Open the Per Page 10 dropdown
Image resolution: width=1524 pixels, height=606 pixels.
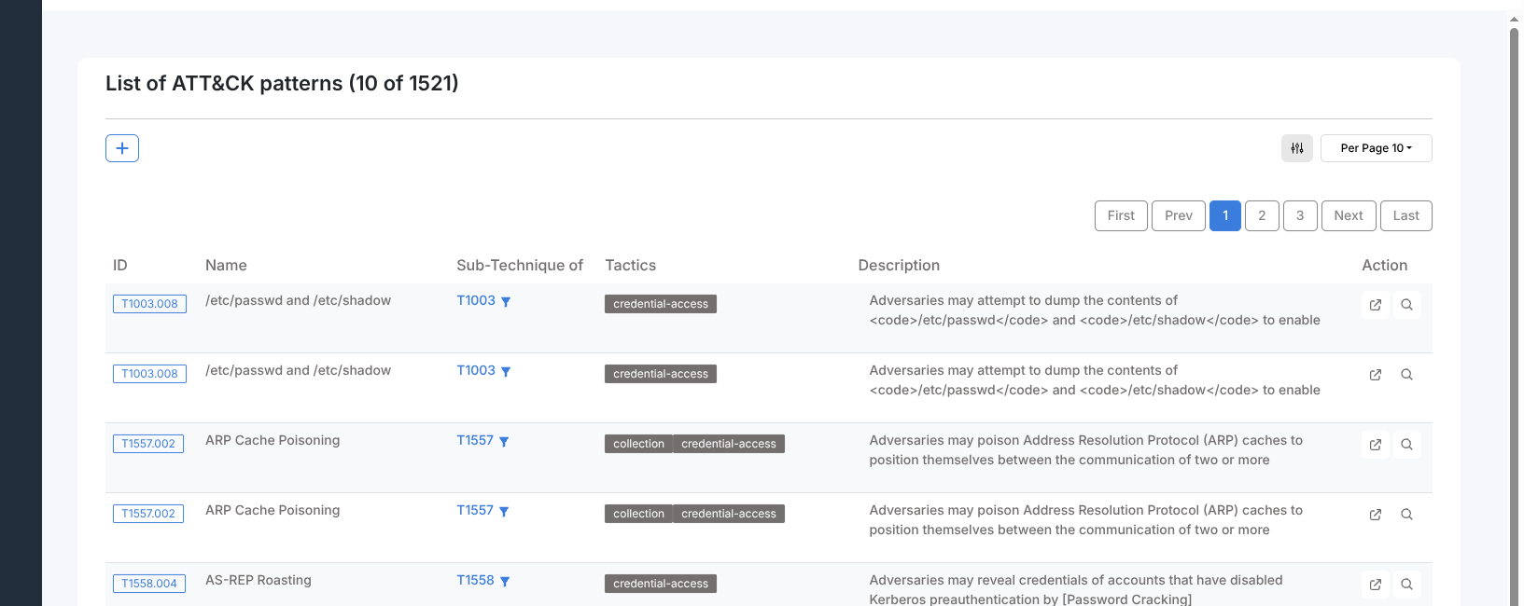[1377, 148]
